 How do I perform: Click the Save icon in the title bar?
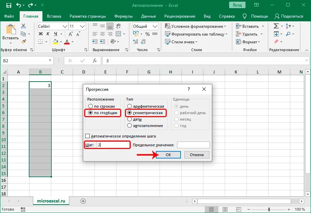(x=9, y=5)
